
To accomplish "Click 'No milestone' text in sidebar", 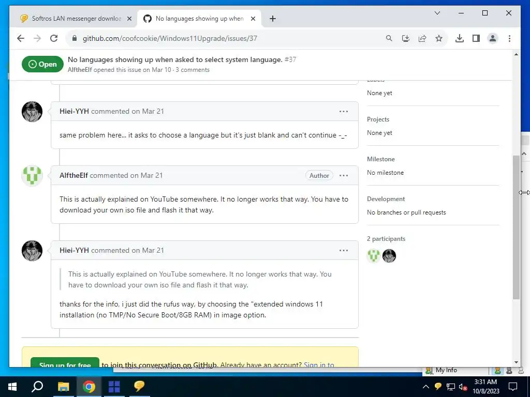I will 385,173.
